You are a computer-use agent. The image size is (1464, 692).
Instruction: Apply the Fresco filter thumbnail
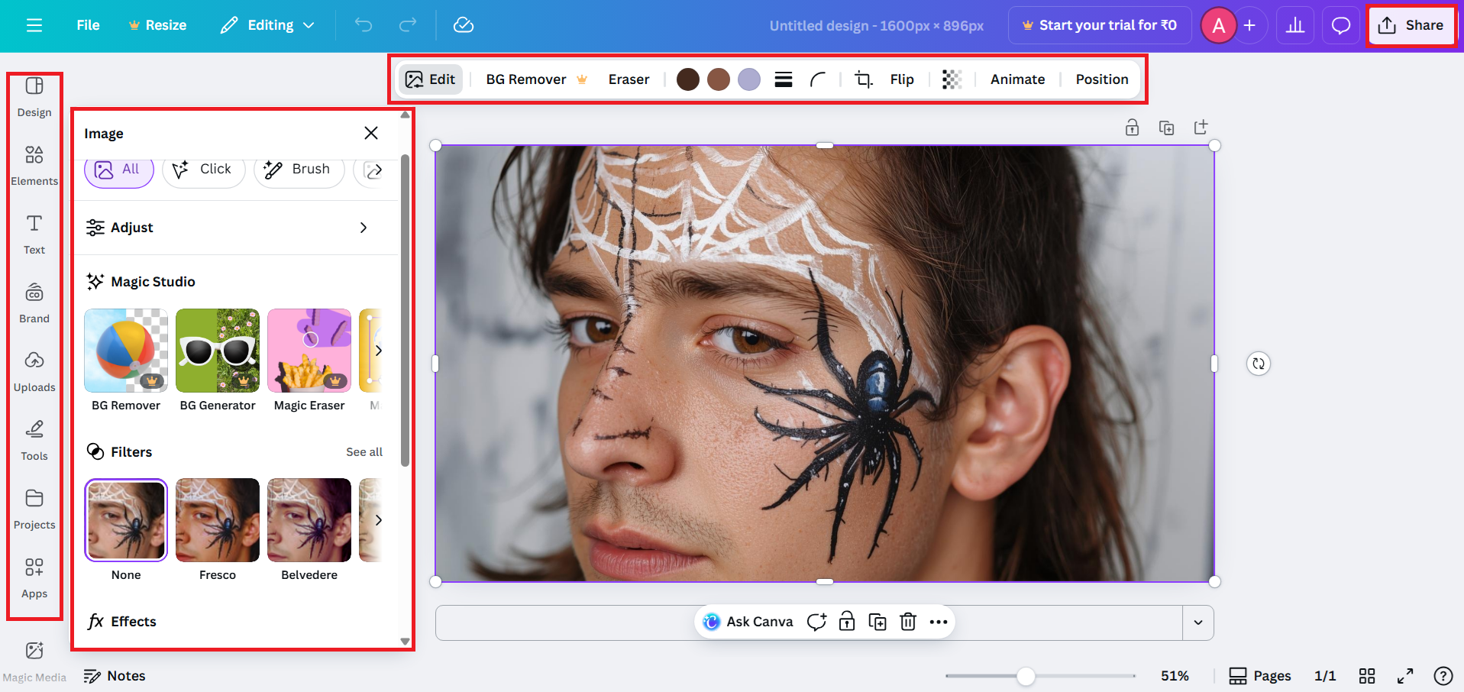click(x=217, y=520)
